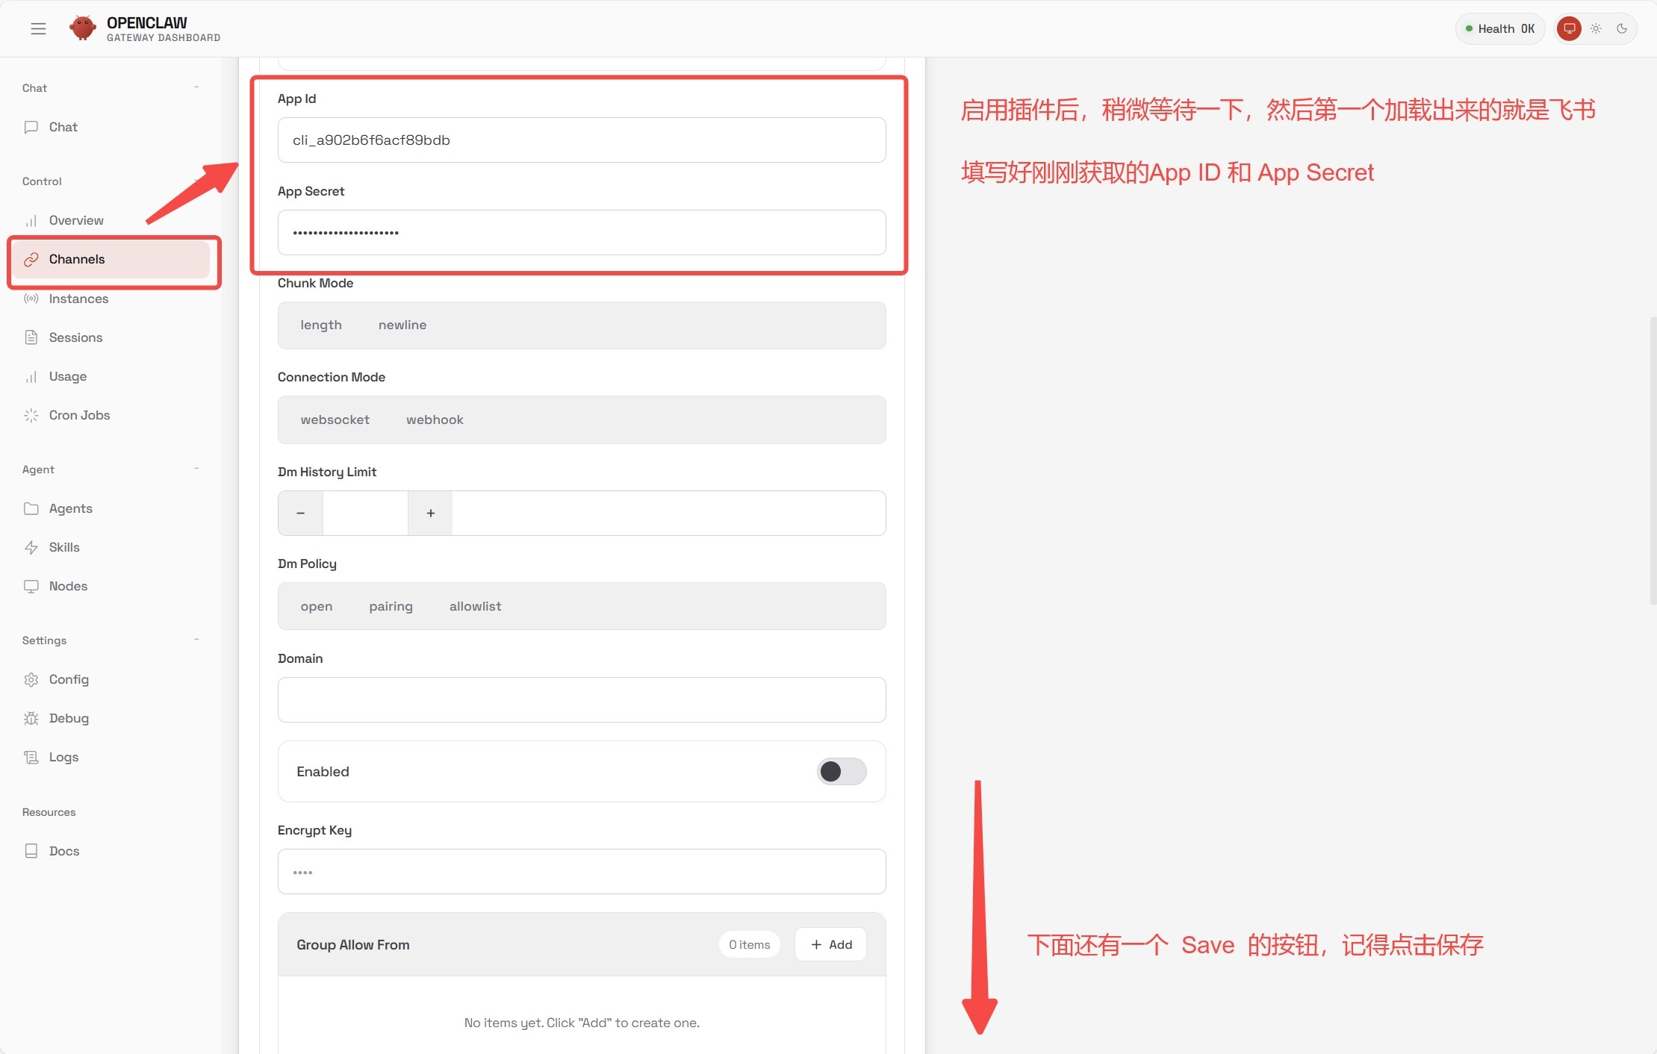Screen dimensions: 1657x1054
Task: Open the Debug page
Action: pyautogui.click(x=69, y=718)
